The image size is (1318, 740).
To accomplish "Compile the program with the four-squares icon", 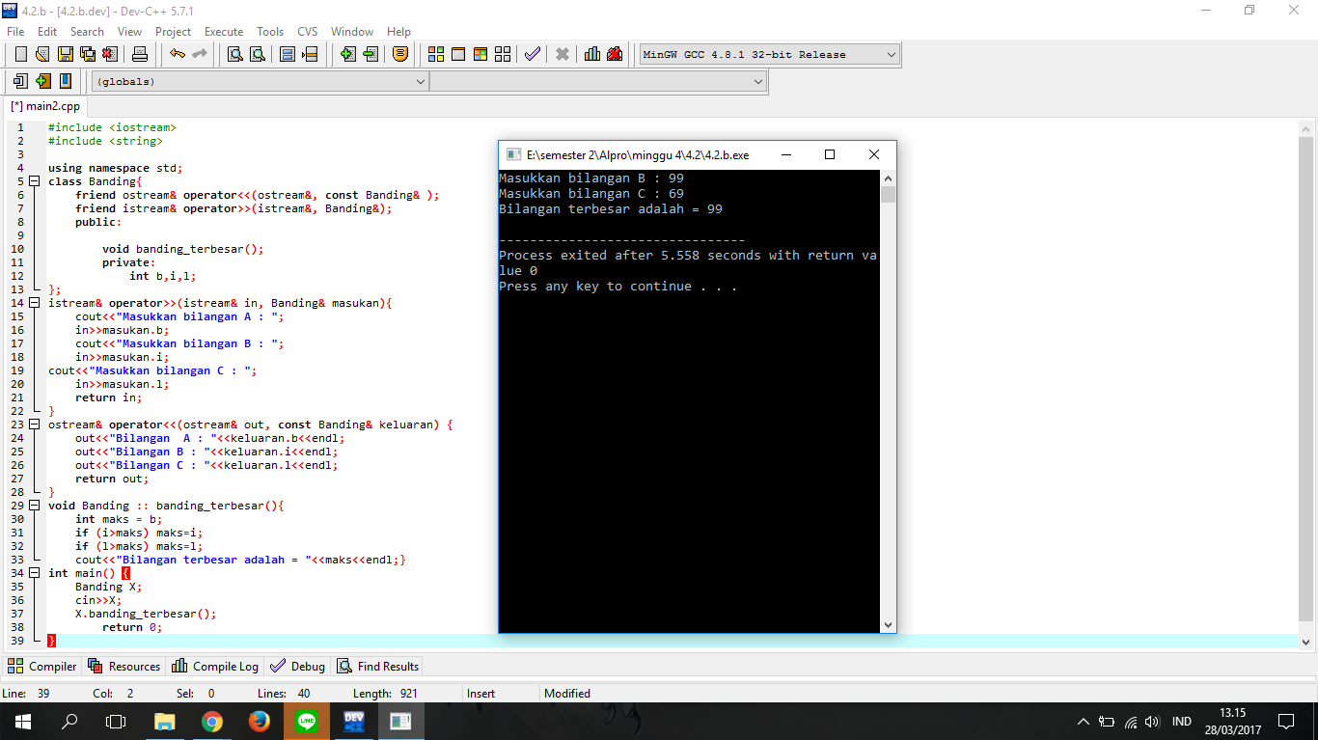I will tap(436, 54).
